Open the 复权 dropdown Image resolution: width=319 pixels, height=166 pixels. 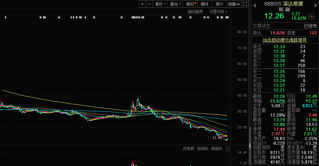click(x=160, y=4)
